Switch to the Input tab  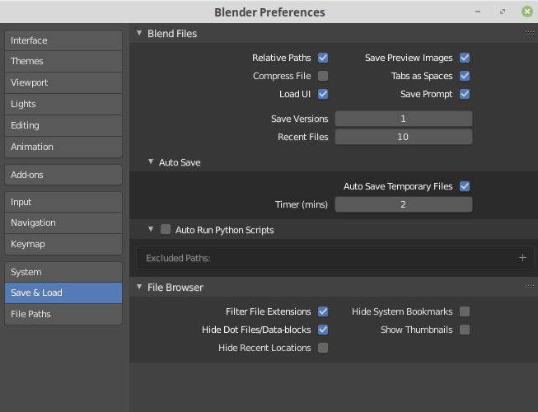(63, 202)
